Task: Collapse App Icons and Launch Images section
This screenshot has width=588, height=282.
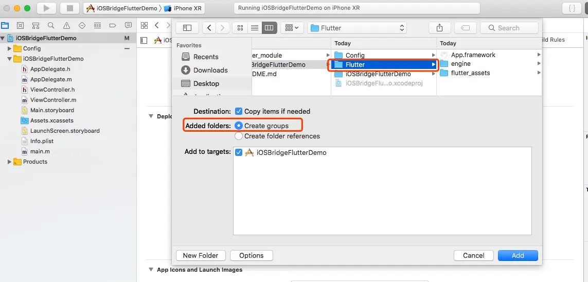Action: [x=151, y=270]
